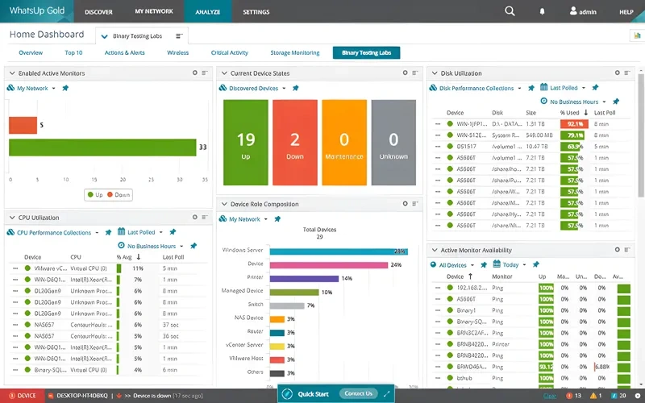The image size is (645, 403).
Task: Open the notifications bell icon
Action: (542, 11)
